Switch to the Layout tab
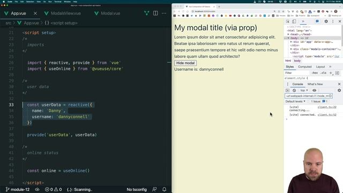 320,66
